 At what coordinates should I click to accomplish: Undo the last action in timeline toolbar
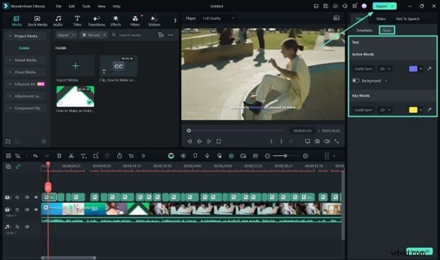tap(35, 156)
